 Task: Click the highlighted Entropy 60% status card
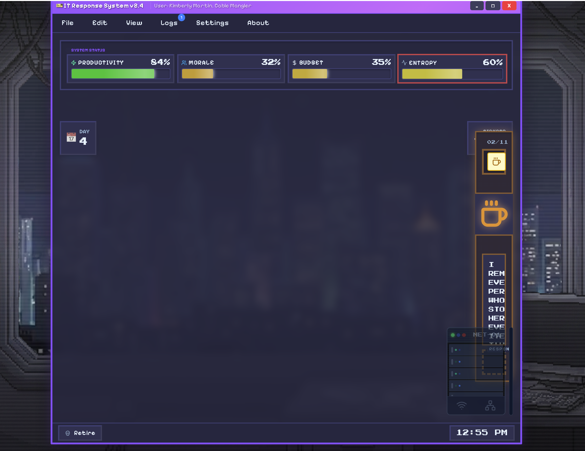(452, 69)
